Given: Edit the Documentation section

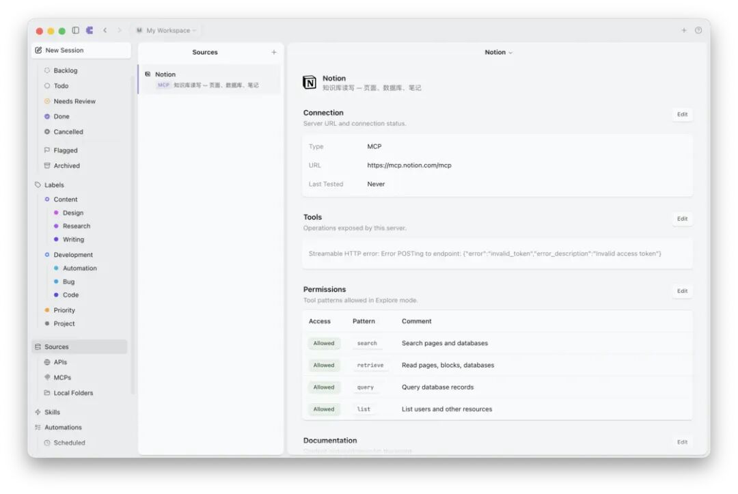Looking at the screenshot, I should [x=682, y=442].
